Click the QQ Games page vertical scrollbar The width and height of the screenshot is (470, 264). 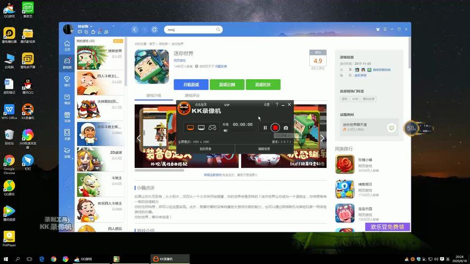pos(409,53)
